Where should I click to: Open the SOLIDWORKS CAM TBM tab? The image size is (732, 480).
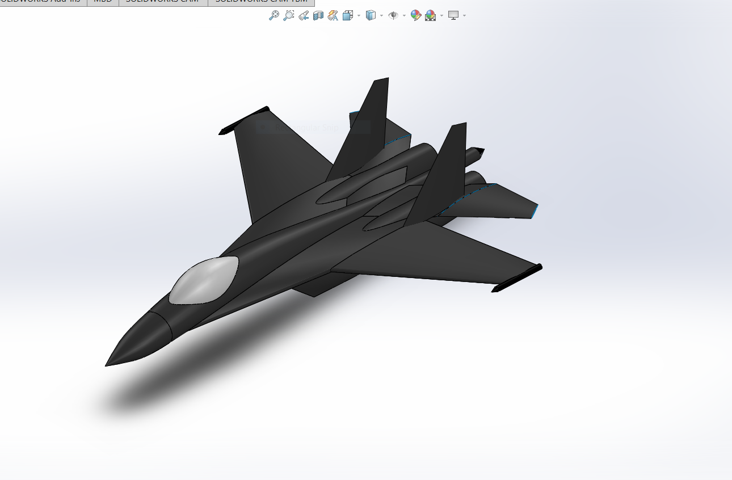tap(261, 2)
